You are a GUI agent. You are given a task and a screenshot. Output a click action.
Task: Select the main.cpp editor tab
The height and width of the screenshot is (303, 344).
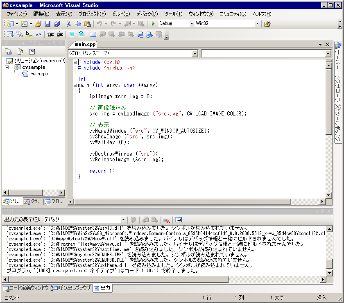click(x=85, y=44)
